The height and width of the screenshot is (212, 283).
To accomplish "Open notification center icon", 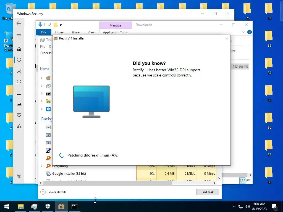I will tap(274, 206).
